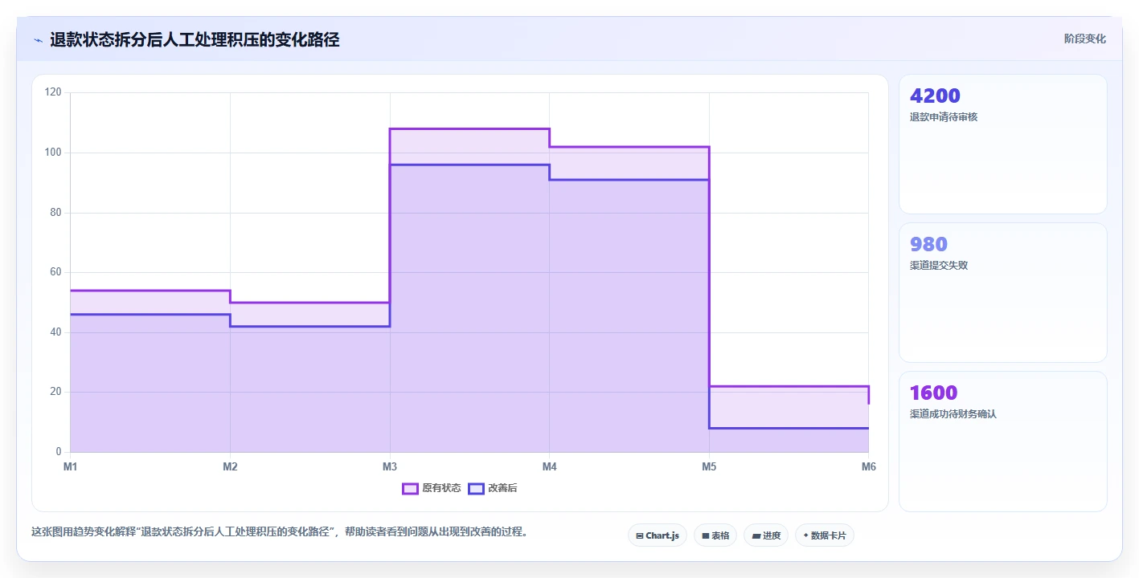This screenshot has width=1139, height=578.
Task: Click the blue 改善后 legend swatch
Action: 477,488
